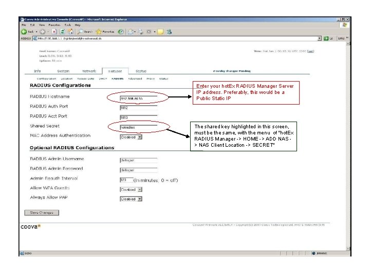Screen dimensions: 370x277
Task: Open the Favorites star toolbar button
Action: click(x=105, y=32)
